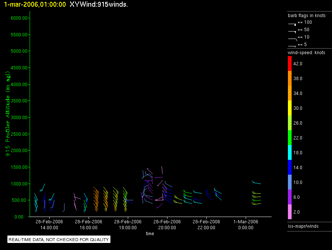
Task: Click the XYWind:915winds plot title
Action: click(x=99, y=4)
